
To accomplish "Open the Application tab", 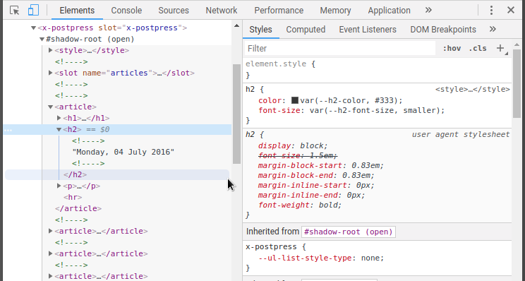I will click(389, 11).
